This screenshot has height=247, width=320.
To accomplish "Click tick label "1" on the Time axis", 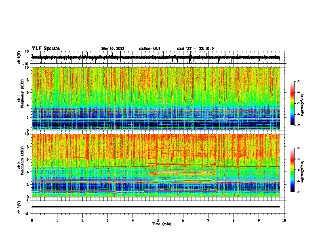I will pyautogui.click(x=57, y=220).
